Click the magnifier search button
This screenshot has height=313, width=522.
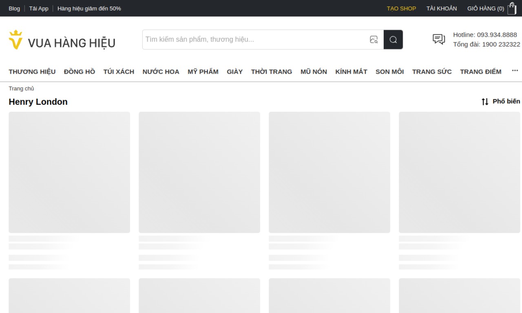[x=393, y=40]
